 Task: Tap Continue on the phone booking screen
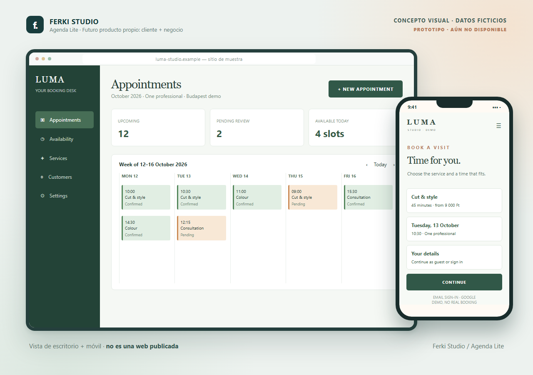pyautogui.click(x=454, y=282)
